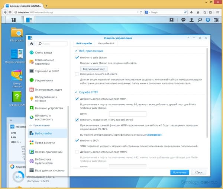Open DSM search magnifier icon
Image resolution: width=223 pixels, height=189 pixels.
[x=200, y=20]
